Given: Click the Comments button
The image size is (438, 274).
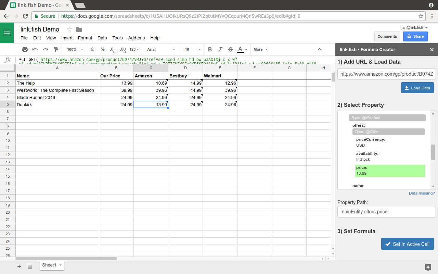Looking at the screenshot, I should (x=387, y=36).
